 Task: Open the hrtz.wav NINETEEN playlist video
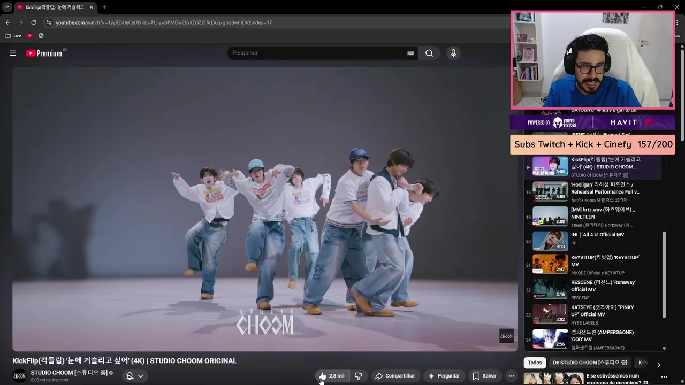click(594, 217)
